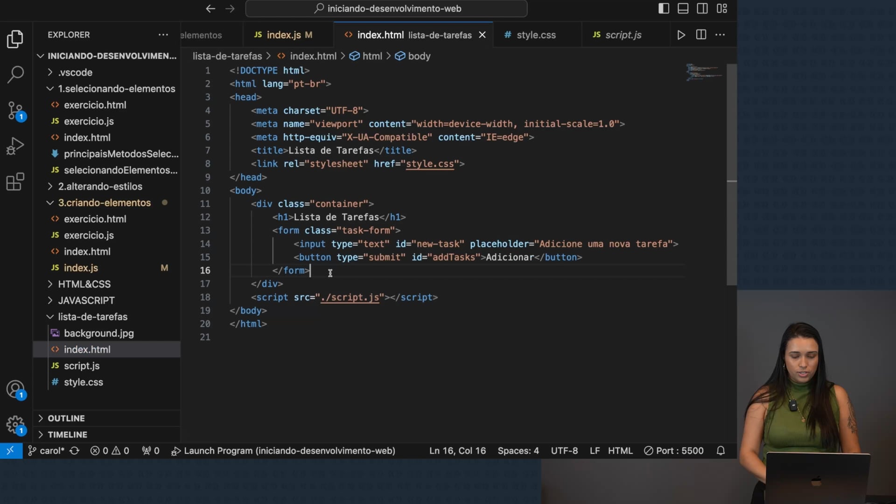This screenshot has width=896, height=504.
Task: Click the Run play icon in editor toolbar
Action: point(681,35)
